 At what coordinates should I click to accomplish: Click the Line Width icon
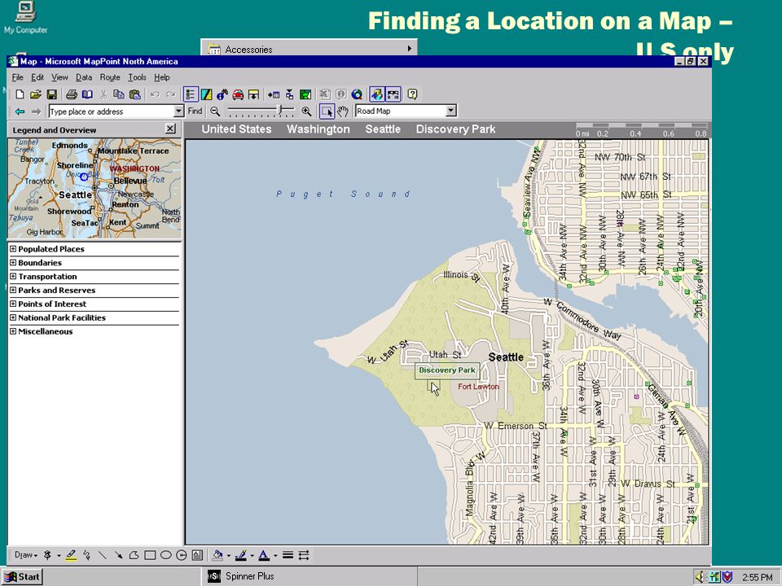pyautogui.click(x=288, y=555)
